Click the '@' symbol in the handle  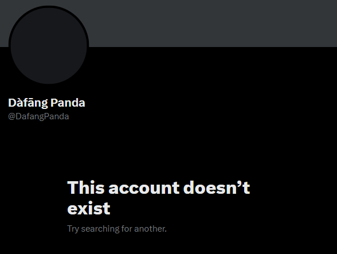click(x=11, y=116)
